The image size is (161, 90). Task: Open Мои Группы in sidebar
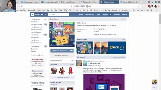(35, 35)
